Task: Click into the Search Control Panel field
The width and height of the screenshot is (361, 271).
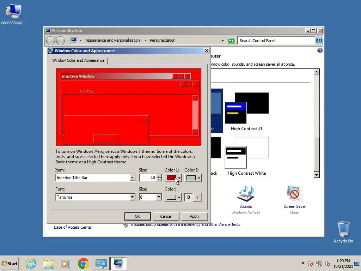Action: 276,41
